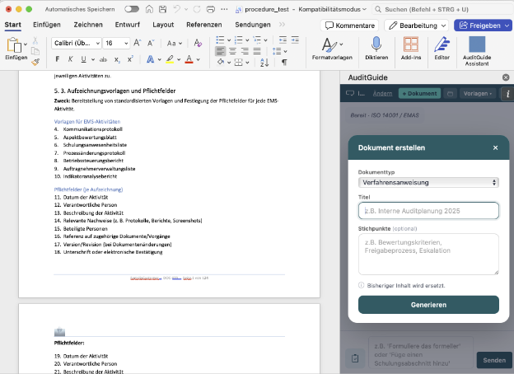
Task: Open line spacing options
Action: [279, 51]
